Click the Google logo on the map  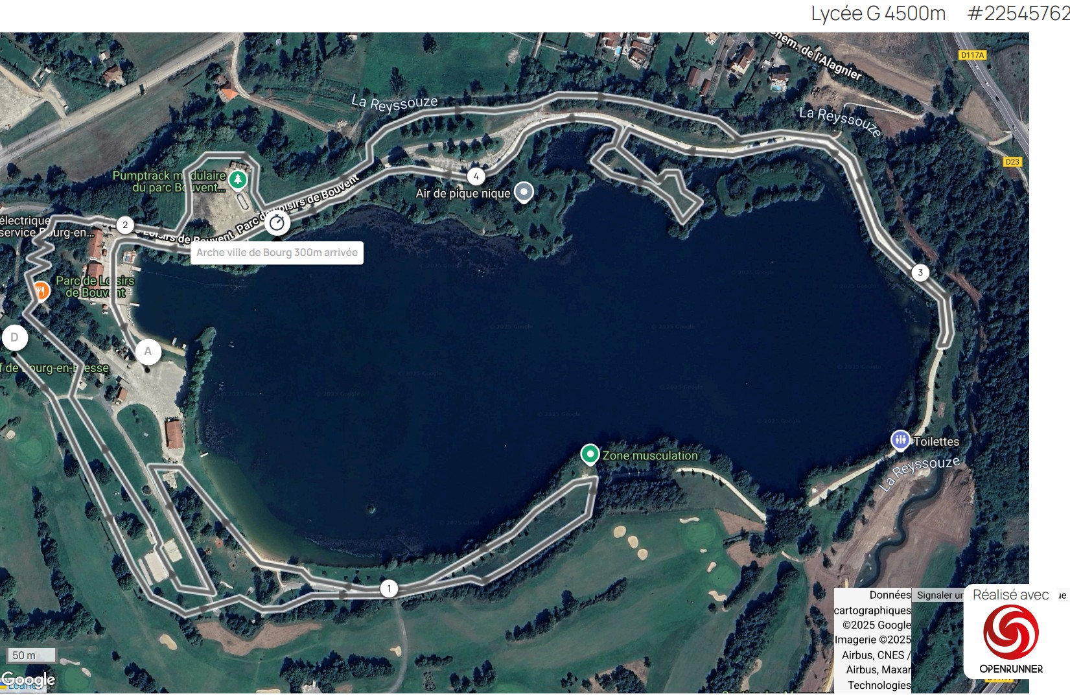pos(28,680)
